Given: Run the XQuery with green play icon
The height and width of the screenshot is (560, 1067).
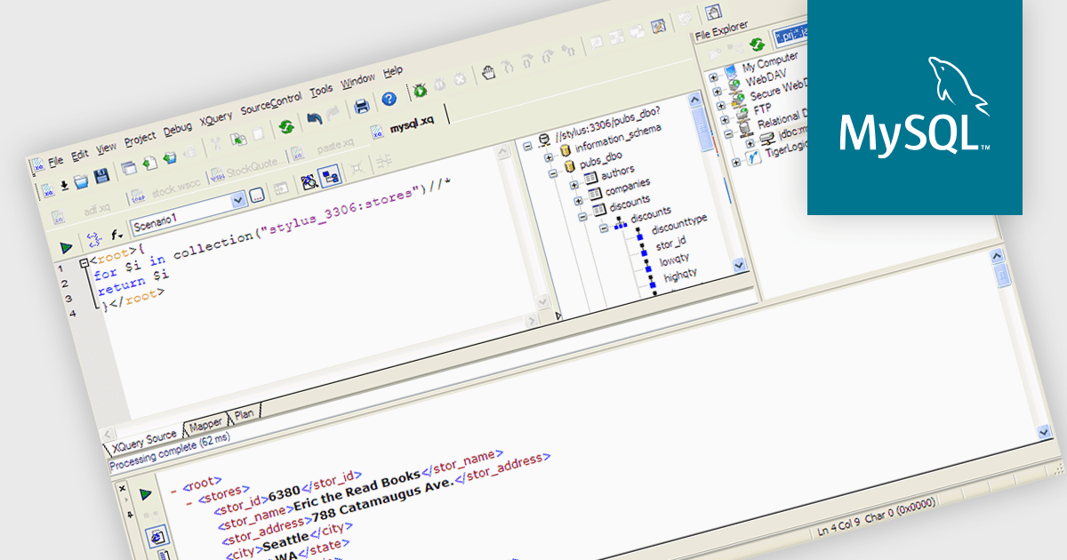Looking at the screenshot, I should pos(66,248).
